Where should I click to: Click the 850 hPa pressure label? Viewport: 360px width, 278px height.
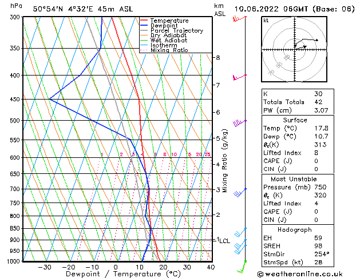pyautogui.click(x=16, y=228)
